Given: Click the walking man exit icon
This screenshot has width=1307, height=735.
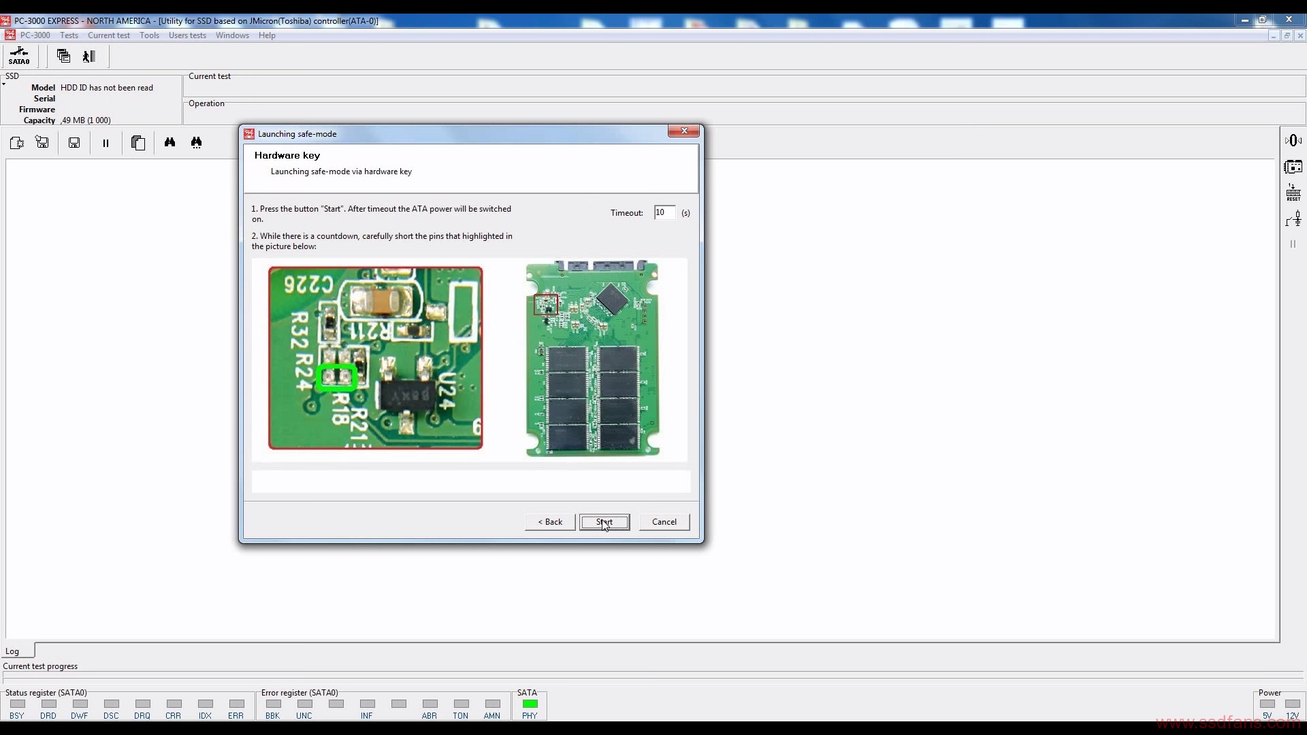Looking at the screenshot, I should pos(89,56).
